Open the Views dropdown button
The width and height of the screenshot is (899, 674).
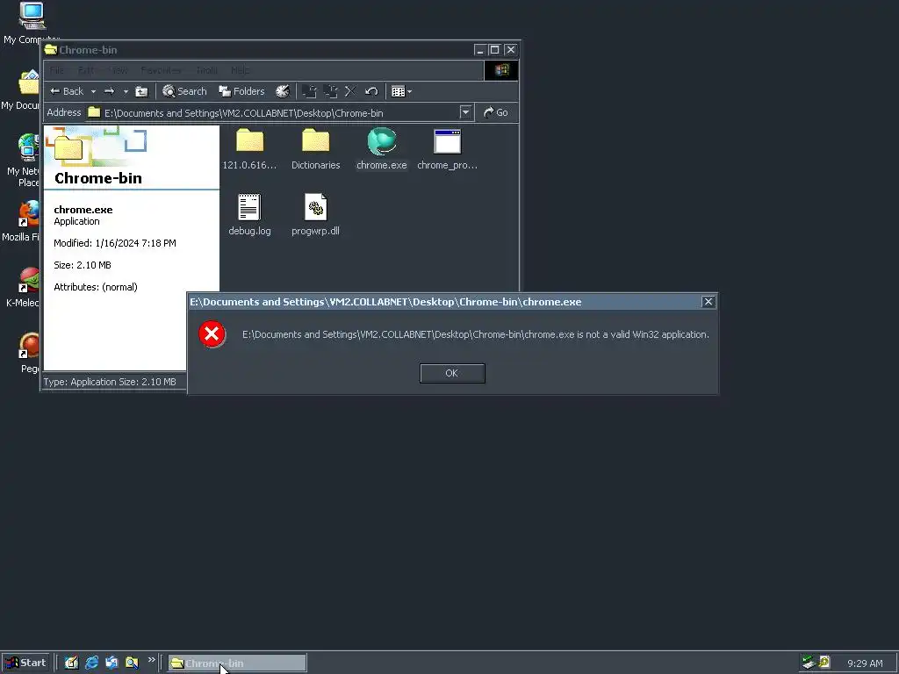[401, 91]
